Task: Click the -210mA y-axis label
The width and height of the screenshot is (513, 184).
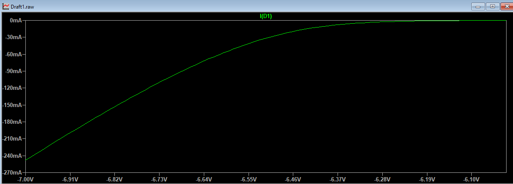Action: click(x=13, y=138)
